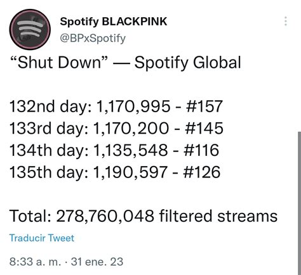Open the Spotify BLACKPINK profile avatar
Image resolution: width=301 pixels, height=275 pixels.
pos(30,29)
